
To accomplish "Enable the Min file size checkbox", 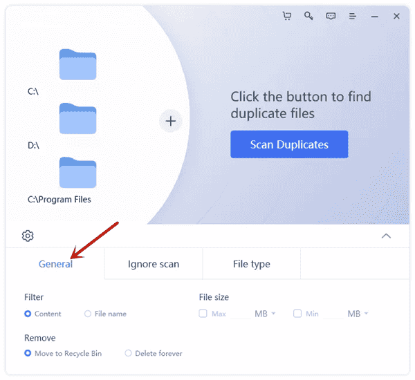I will [297, 314].
